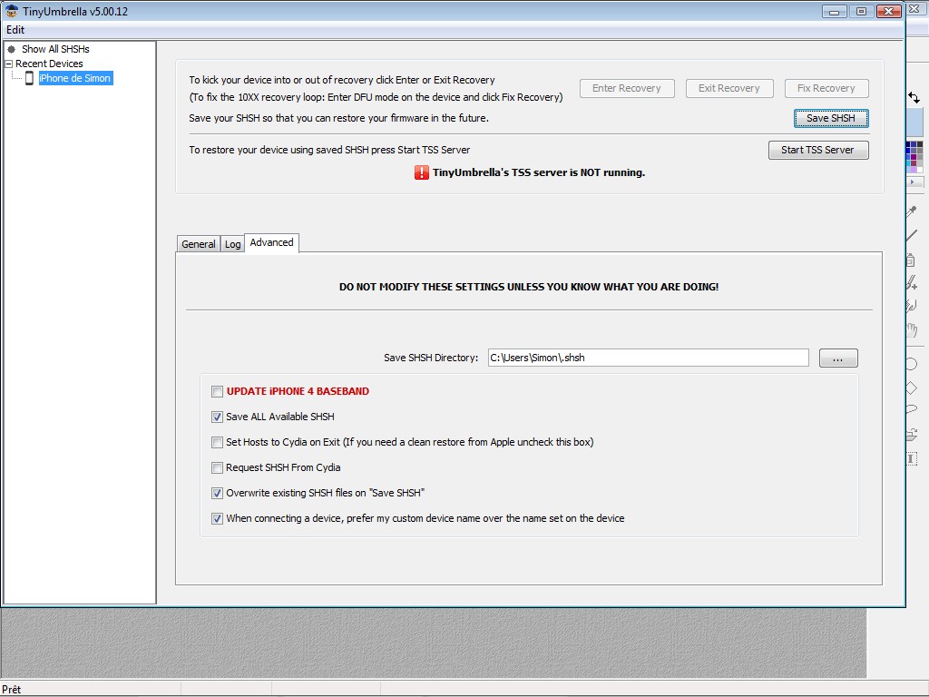The width and height of the screenshot is (929, 697).
Task: Select the ellipse shape tool in background window
Action: (912, 364)
